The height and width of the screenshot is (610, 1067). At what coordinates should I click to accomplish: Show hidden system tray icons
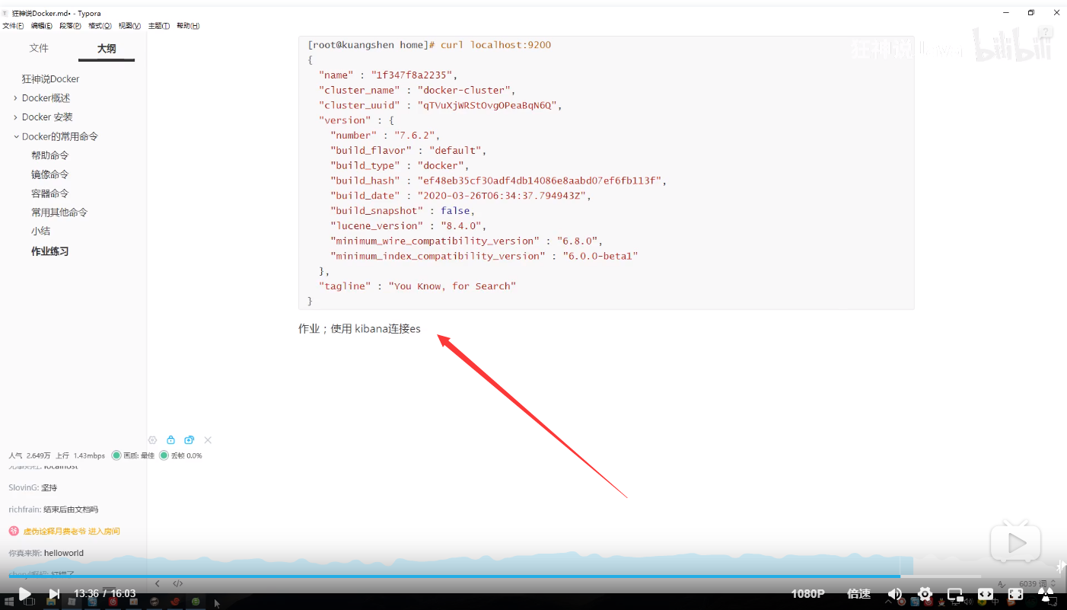(x=890, y=602)
